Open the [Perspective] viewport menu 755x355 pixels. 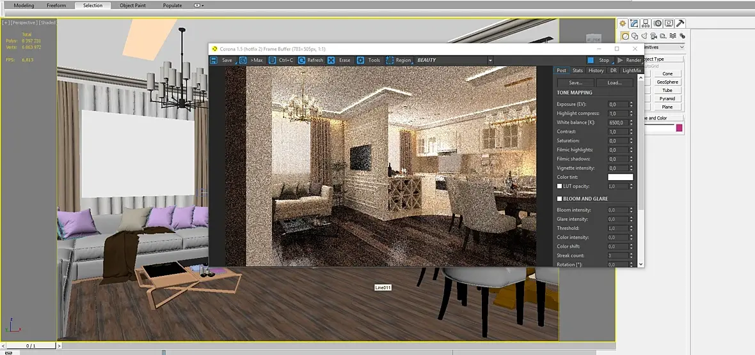coord(24,22)
